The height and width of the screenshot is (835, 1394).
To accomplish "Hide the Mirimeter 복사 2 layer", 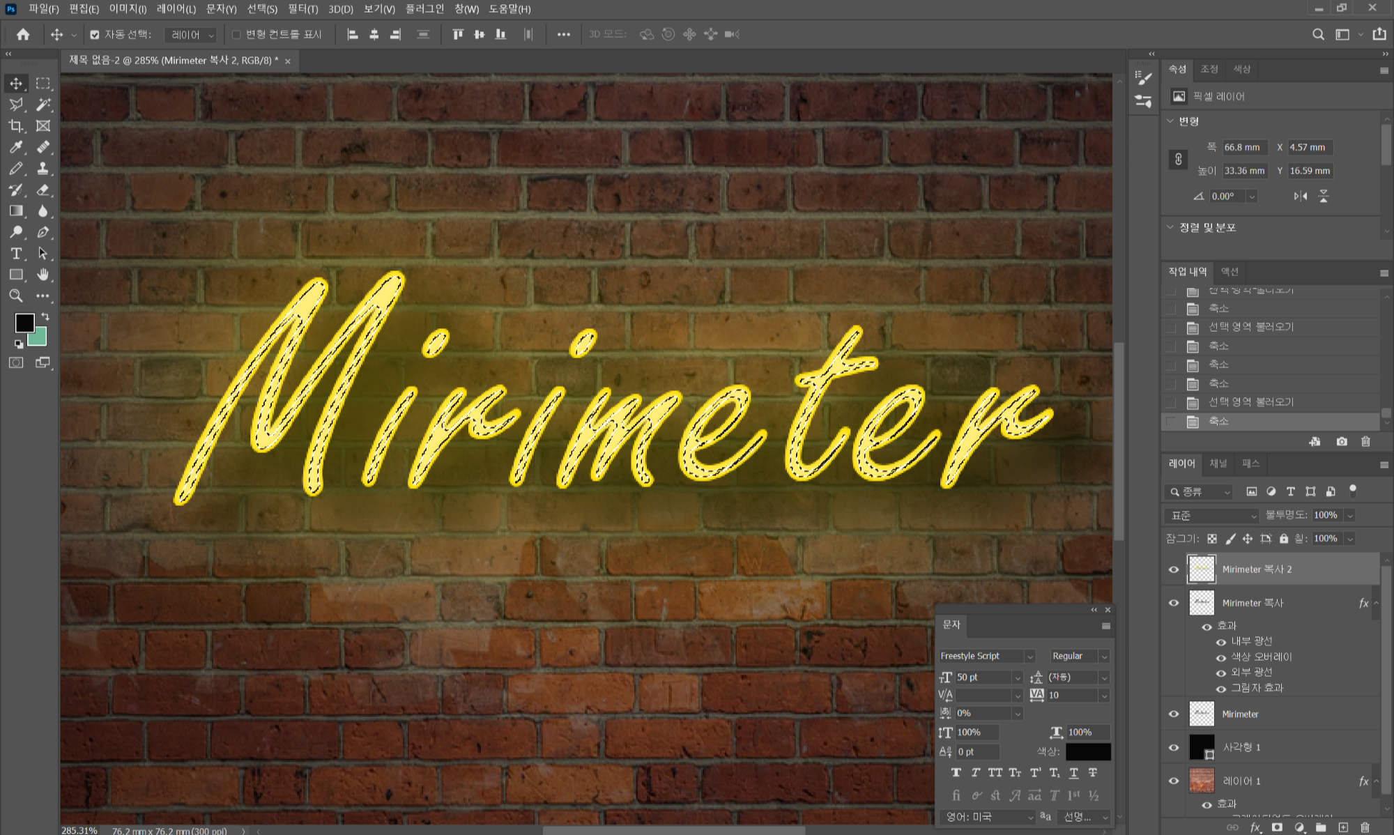I will click(1174, 569).
